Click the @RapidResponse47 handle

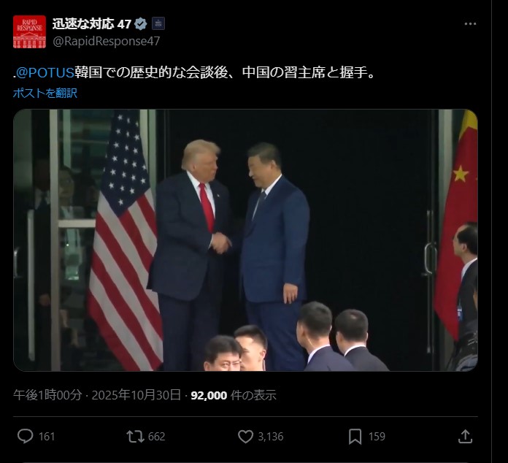107,41
